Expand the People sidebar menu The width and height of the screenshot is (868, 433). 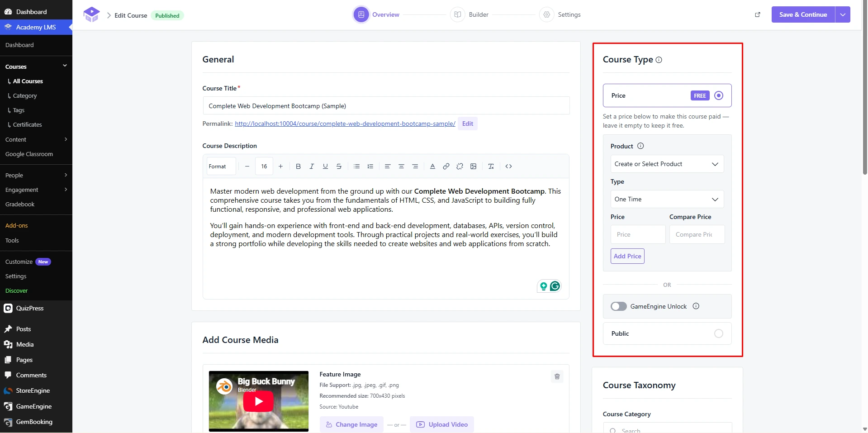pos(36,175)
